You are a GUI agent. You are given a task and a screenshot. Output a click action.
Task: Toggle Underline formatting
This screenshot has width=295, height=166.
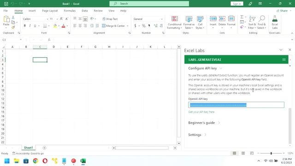[x=35, y=26]
